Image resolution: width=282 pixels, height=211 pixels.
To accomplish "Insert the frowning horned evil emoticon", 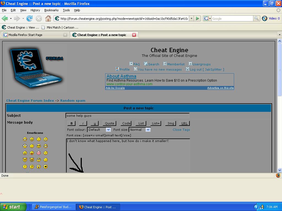I will click(25, 160).
